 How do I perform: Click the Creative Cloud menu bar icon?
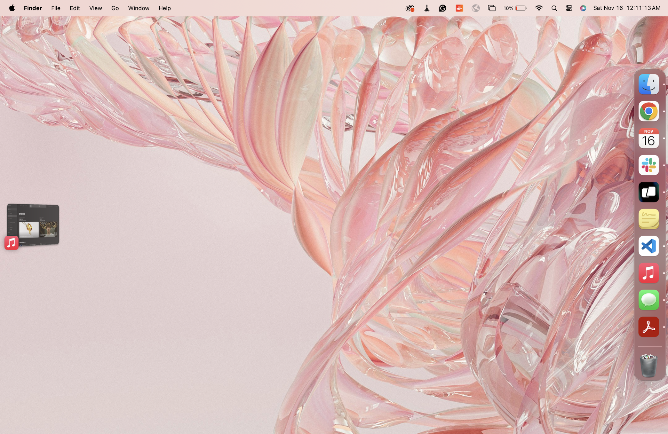coord(410,8)
